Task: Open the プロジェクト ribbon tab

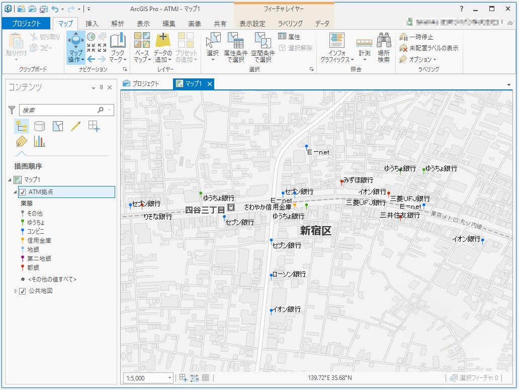Action: point(26,24)
